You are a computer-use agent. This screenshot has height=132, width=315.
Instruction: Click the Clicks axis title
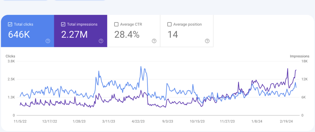pos(10,56)
